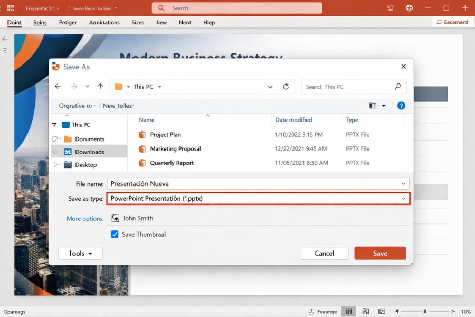
Task: Click the Refresh icon in the Save As dialog
Action: [285, 86]
